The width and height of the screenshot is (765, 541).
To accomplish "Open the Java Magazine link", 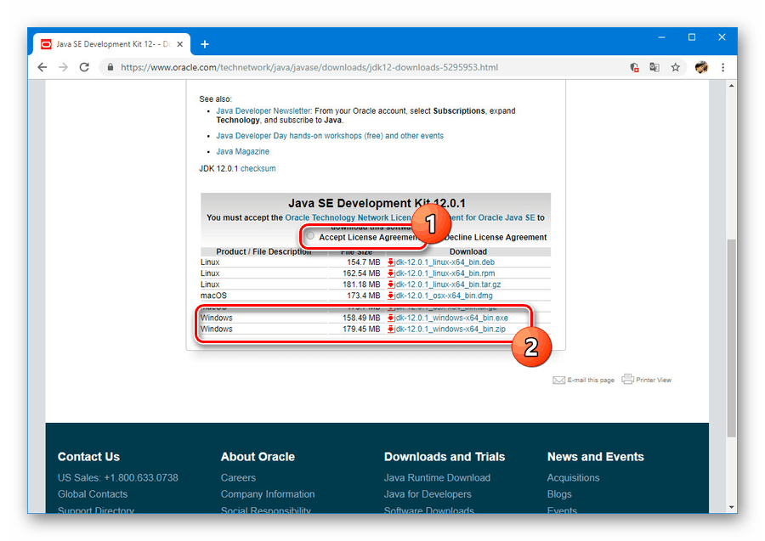I will 242,151.
